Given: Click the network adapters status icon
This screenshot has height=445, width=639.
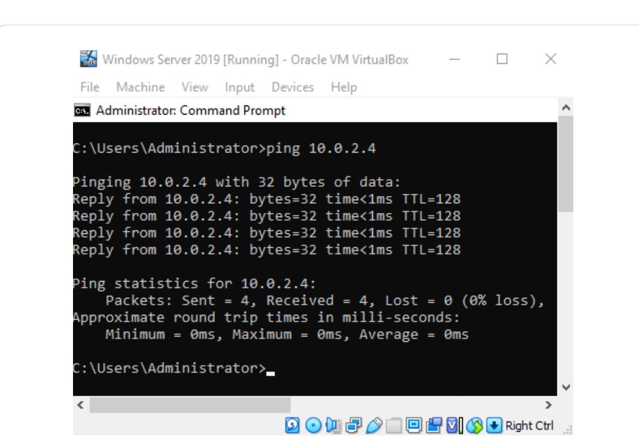Looking at the screenshot, I should point(354,423).
